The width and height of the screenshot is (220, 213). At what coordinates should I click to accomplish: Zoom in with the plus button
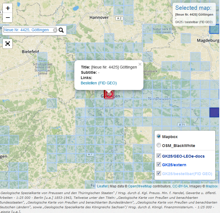8,8
